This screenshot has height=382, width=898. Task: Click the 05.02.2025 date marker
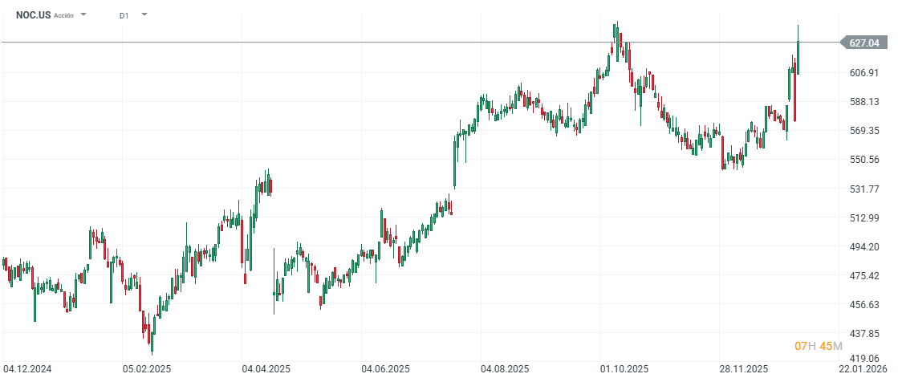point(147,369)
